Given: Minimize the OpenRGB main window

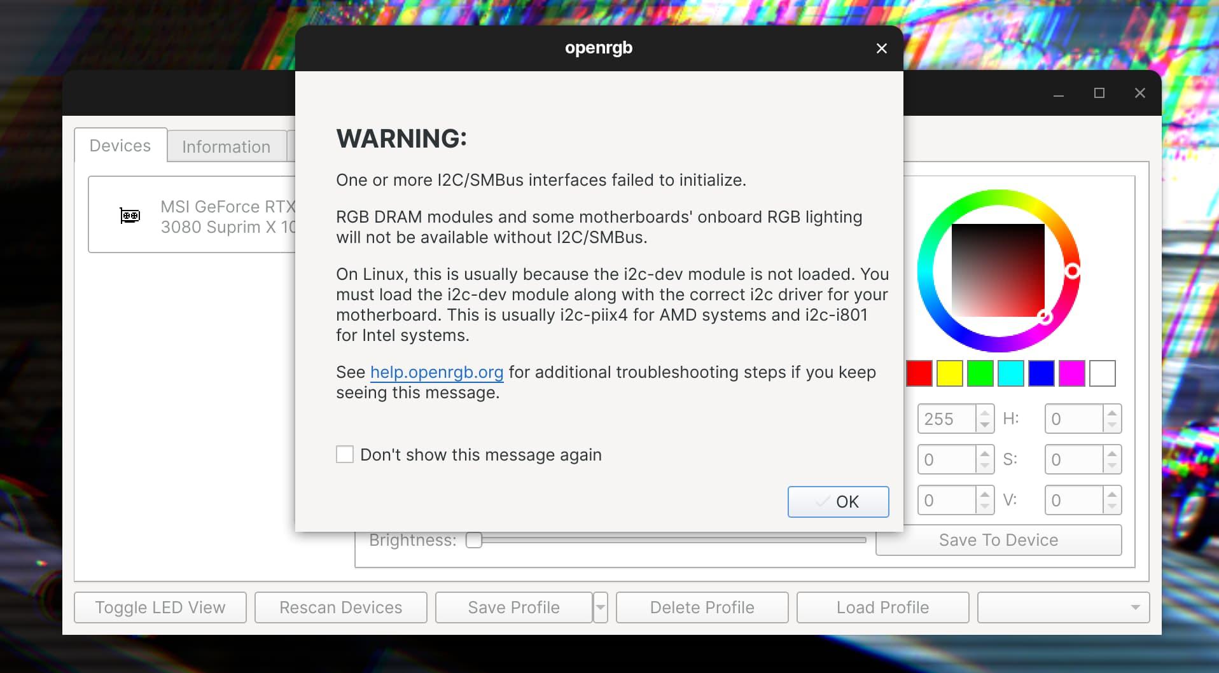Looking at the screenshot, I should click(1058, 94).
